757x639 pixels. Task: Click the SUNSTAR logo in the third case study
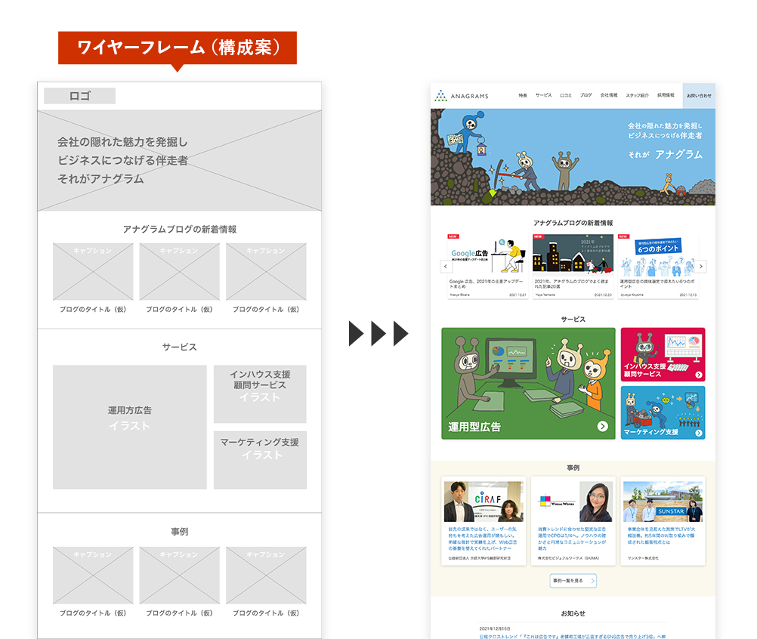[671, 511]
